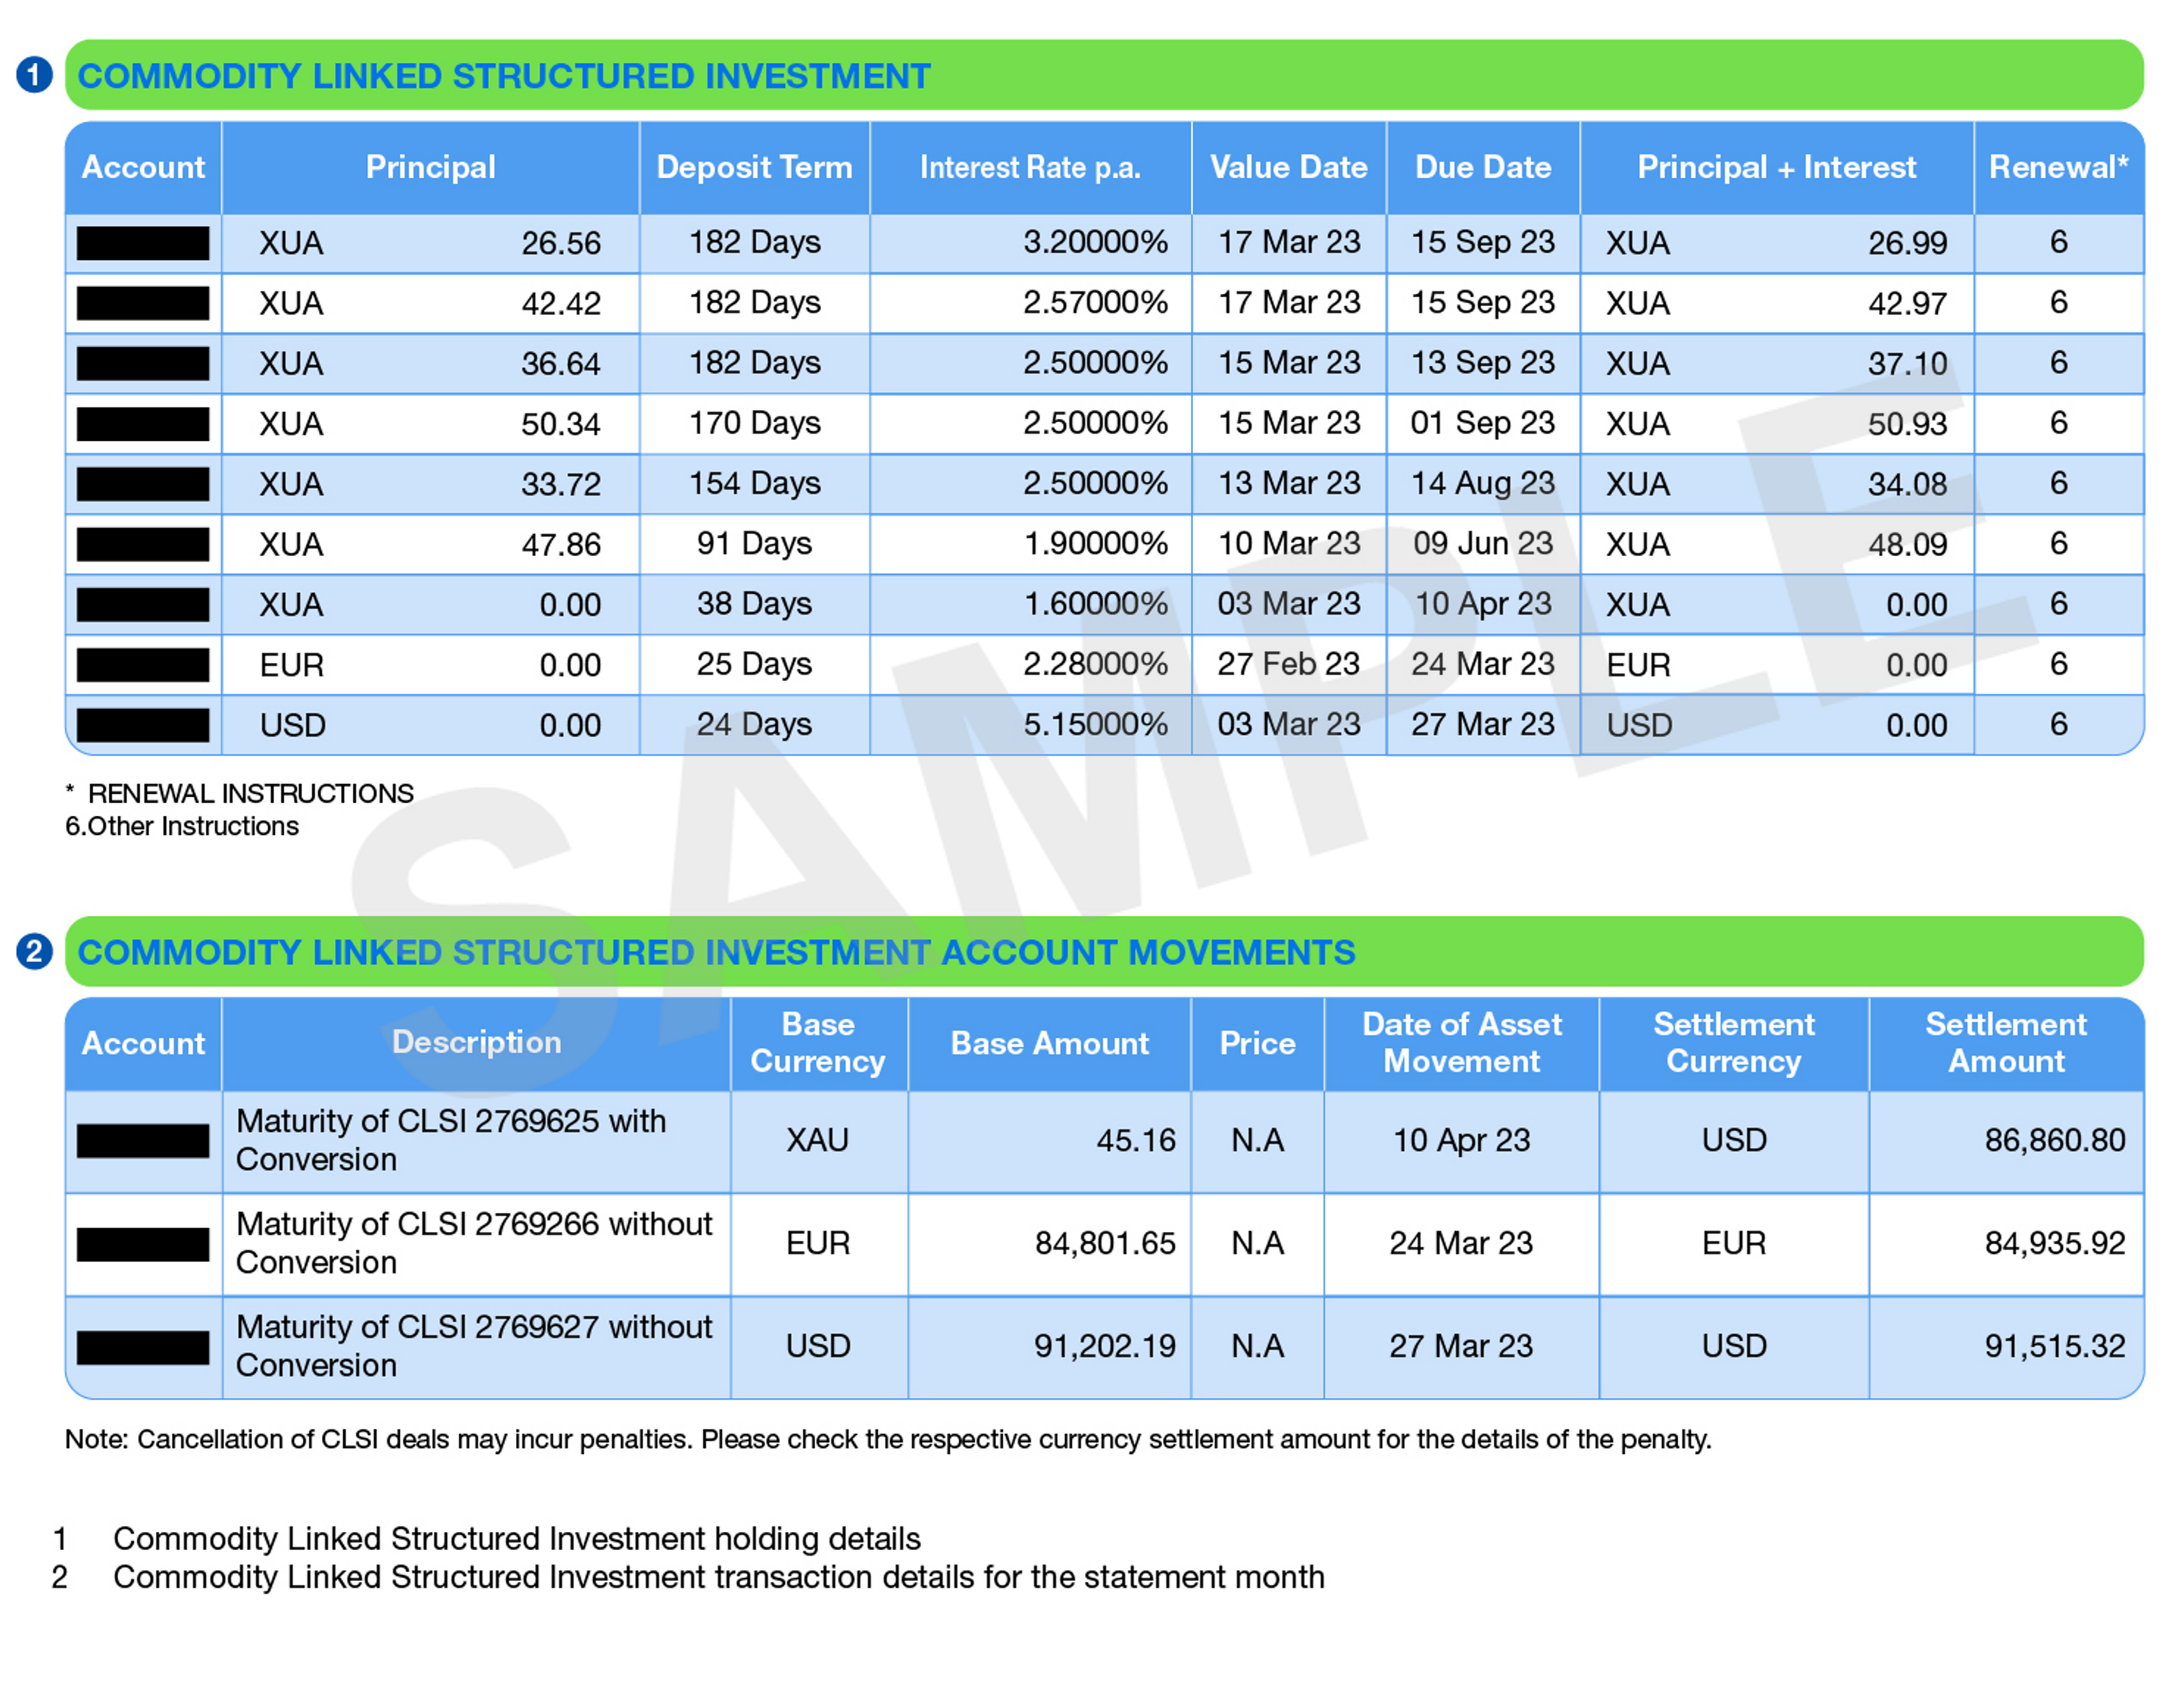Select the principal plus interest 26.99
The image size is (2184, 1691).
coord(1907,243)
